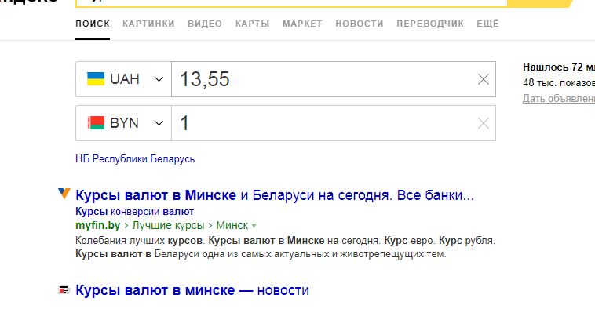Viewport: 595px width, 309px height.
Task: Clear the UAH amount with X icon
Action: pyautogui.click(x=483, y=79)
